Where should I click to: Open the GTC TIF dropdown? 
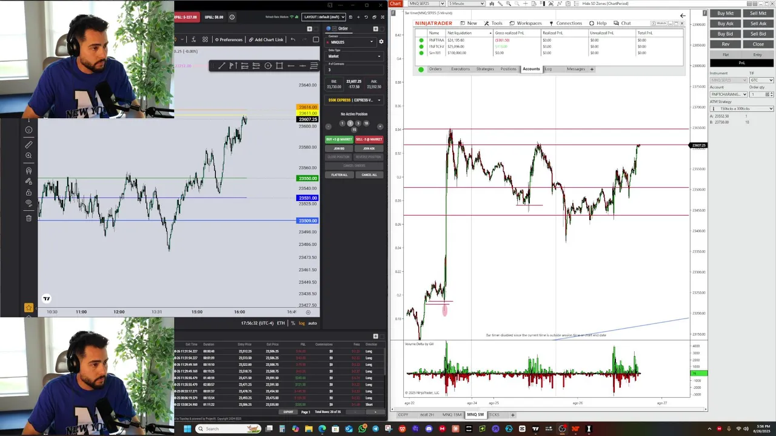761,80
